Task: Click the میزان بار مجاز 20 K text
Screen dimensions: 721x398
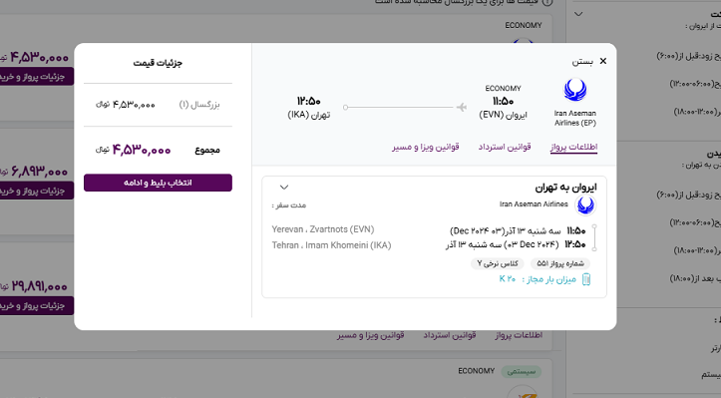Action: pyautogui.click(x=538, y=279)
